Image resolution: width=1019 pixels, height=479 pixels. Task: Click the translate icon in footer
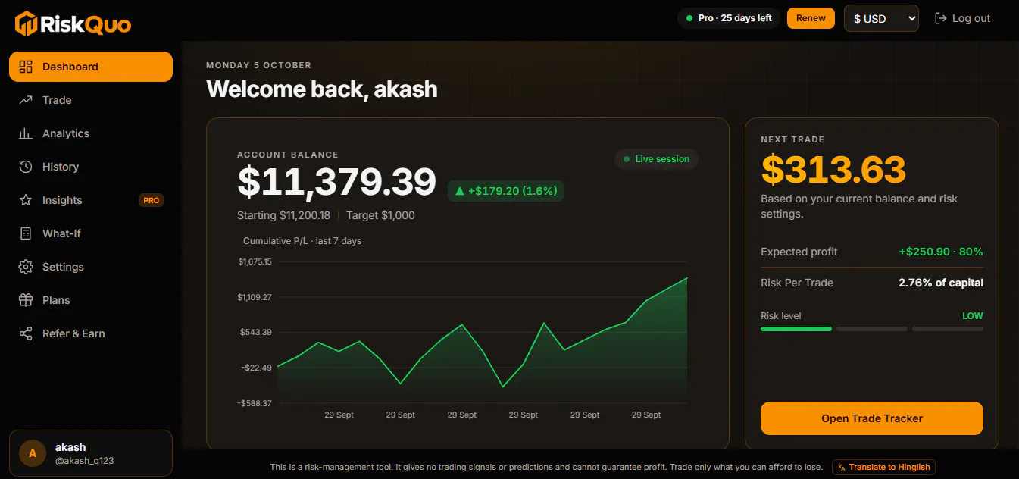point(841,467)
